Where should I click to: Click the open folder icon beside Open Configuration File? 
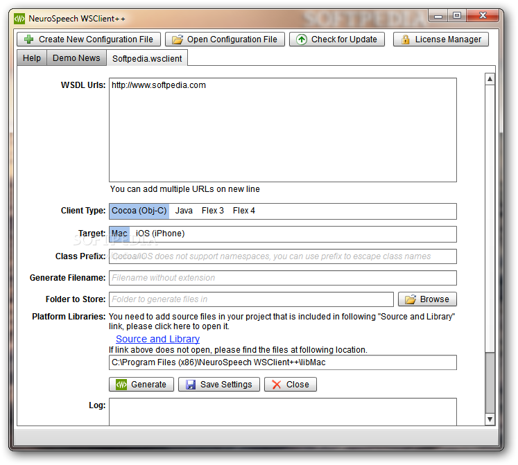178,40
